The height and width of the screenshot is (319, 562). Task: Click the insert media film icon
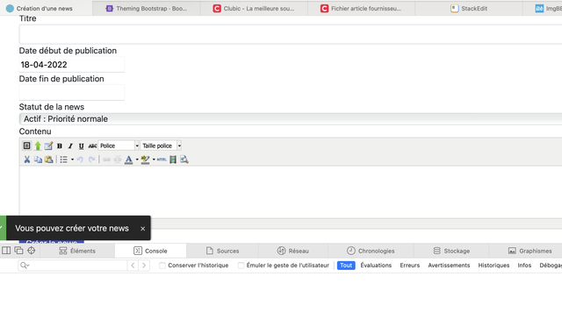coord(173,159)
